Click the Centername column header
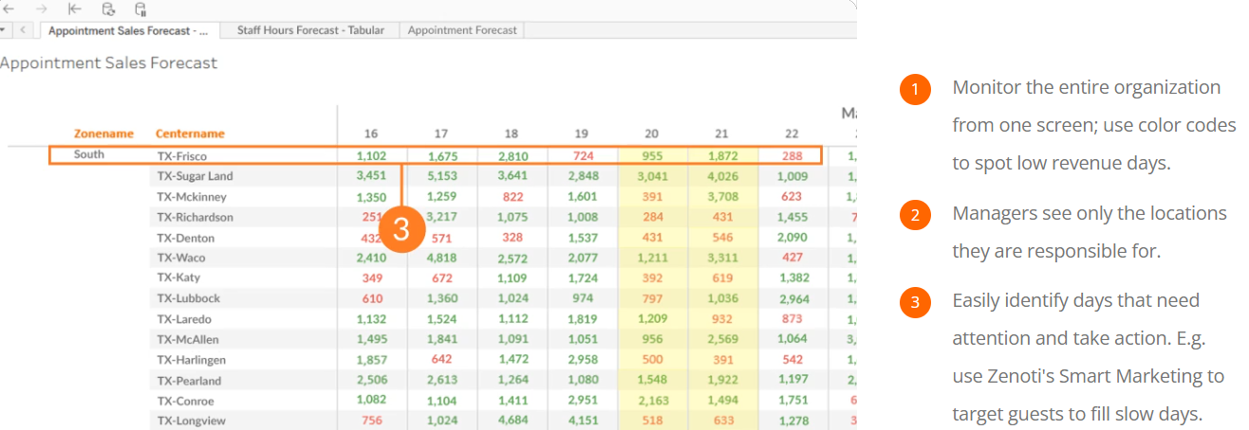 (190, 134)
